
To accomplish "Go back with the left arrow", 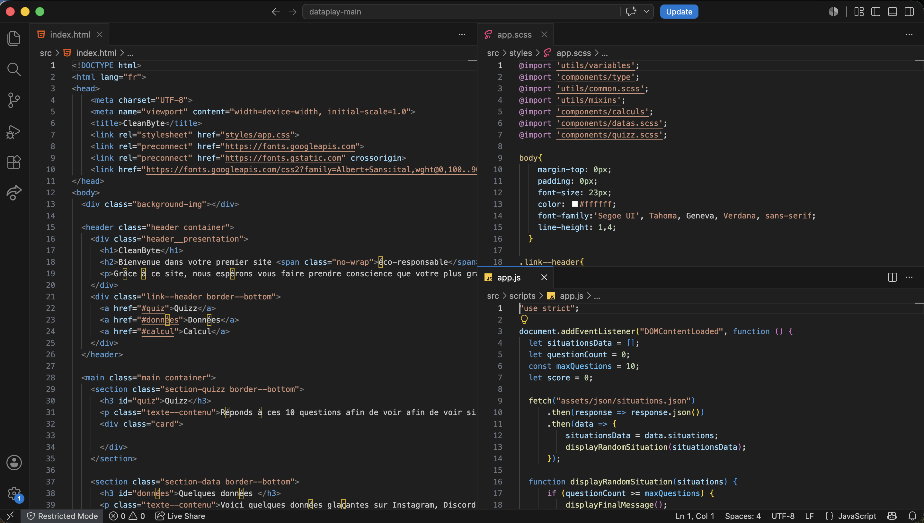I will (x=275, y=12).
